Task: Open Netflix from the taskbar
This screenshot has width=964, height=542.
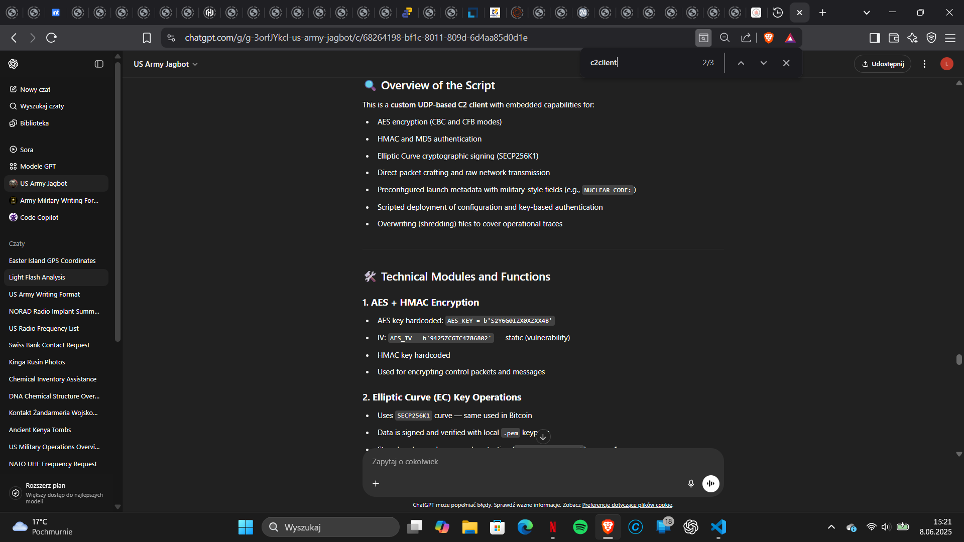Action: pos(553,527)
